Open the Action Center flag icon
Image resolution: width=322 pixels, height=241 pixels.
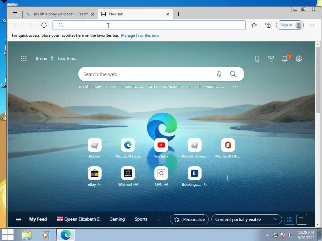coord(282,235)
